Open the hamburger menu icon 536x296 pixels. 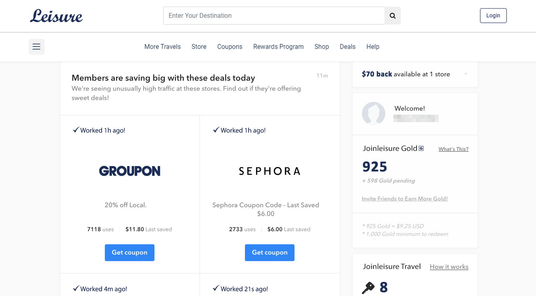37,47
